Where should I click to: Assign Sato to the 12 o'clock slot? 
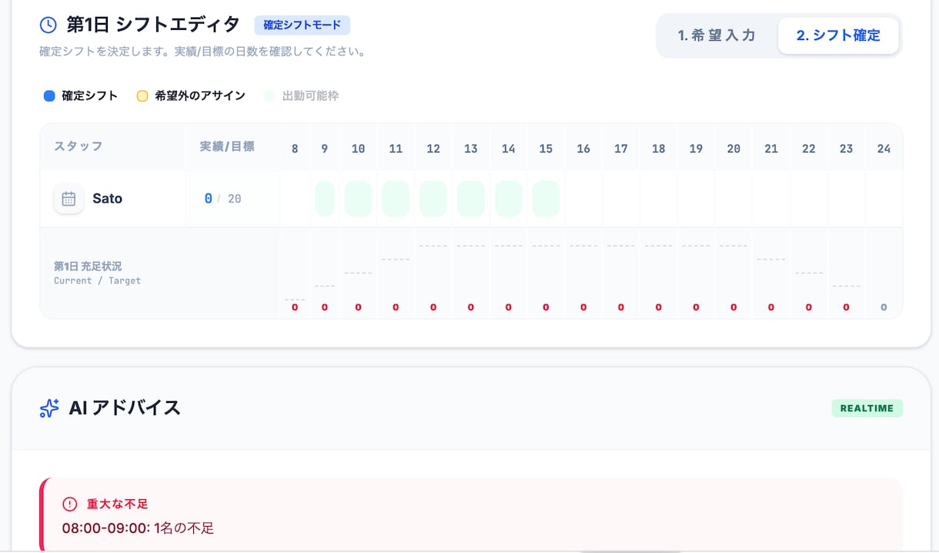click(433, 199)
